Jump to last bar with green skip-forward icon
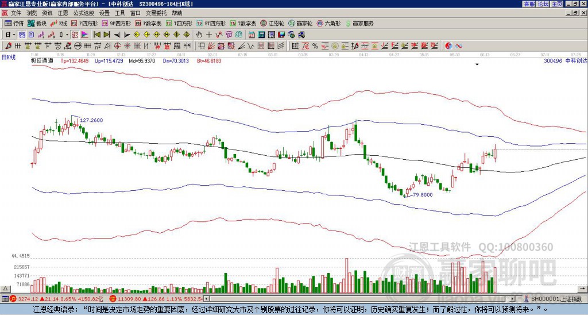 pyautogui.click(x=107, y=34)
